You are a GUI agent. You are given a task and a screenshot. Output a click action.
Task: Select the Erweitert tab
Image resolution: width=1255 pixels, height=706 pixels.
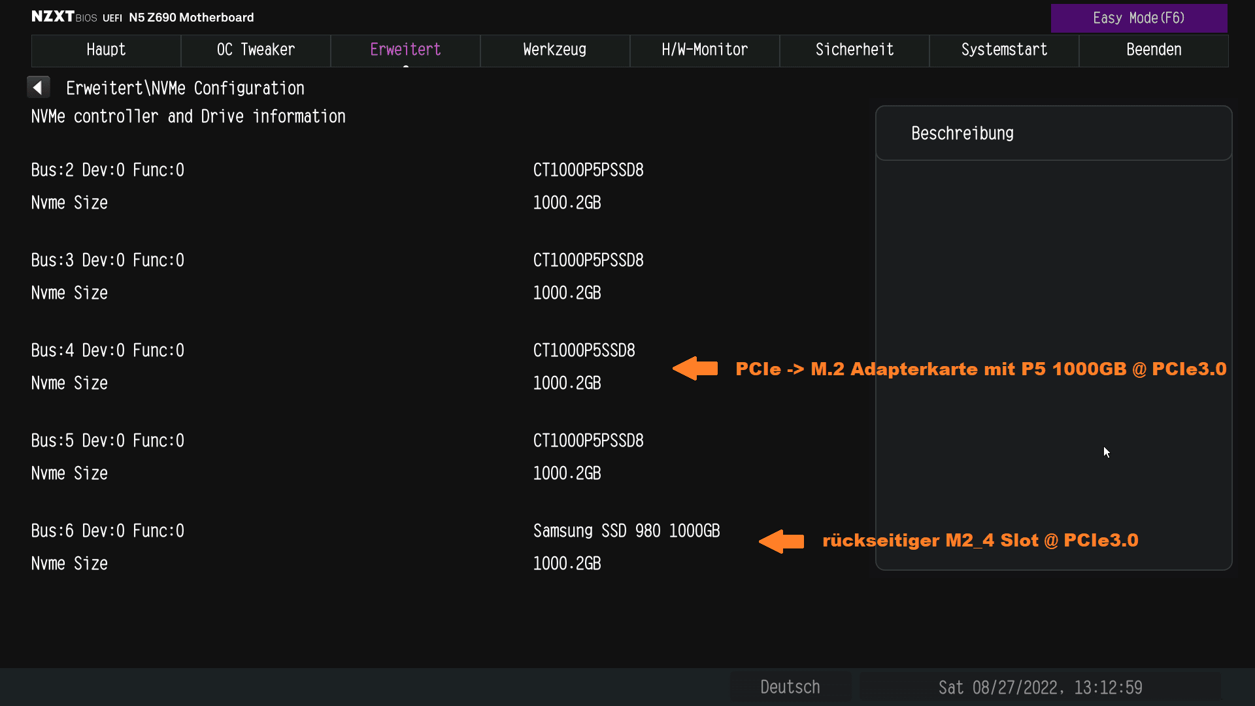405,50
